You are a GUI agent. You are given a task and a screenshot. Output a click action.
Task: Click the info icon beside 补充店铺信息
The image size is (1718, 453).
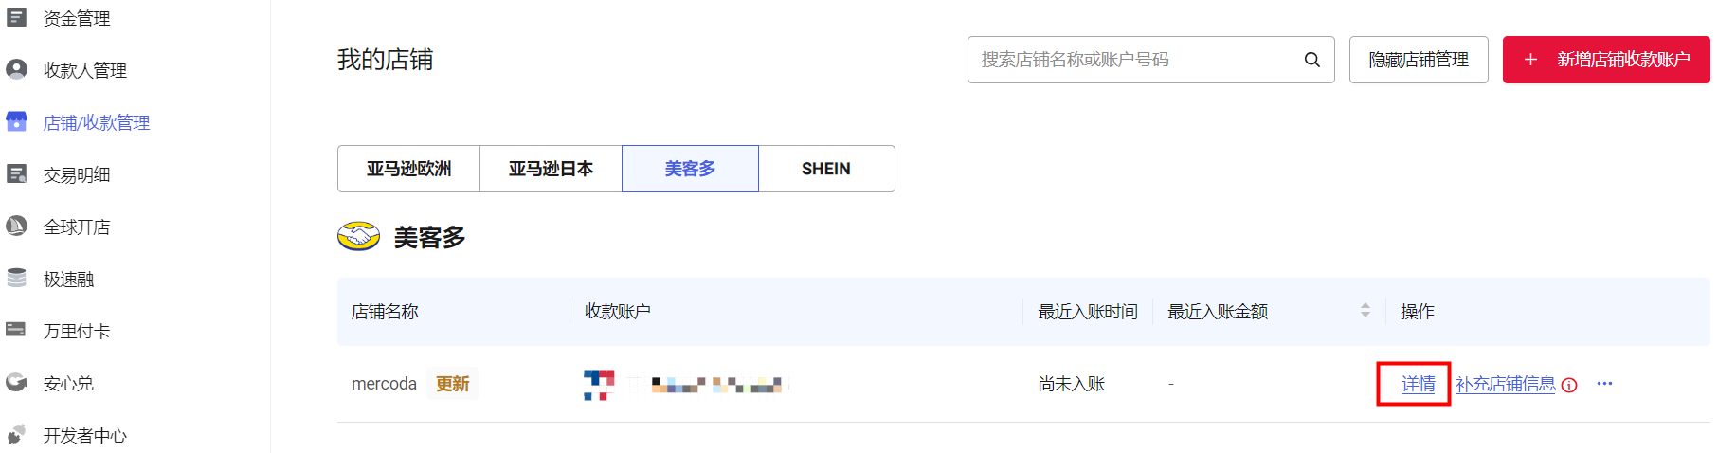[1569, 385]
